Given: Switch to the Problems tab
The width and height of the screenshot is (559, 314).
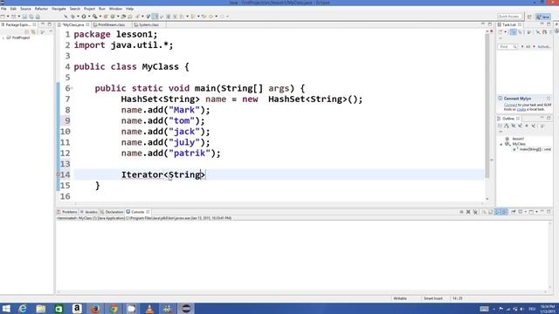Looking at the screenshot, I should [67, 212].
